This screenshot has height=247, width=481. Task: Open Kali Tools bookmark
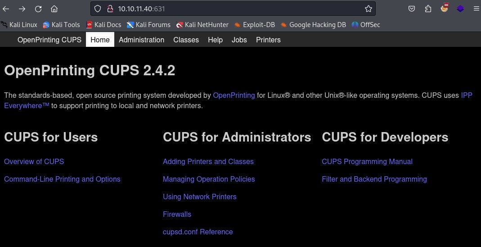[x=61, y=25]
